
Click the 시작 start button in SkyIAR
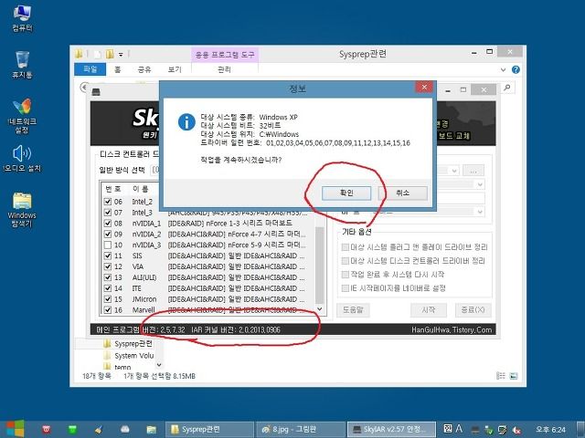[x=429, y=310]
